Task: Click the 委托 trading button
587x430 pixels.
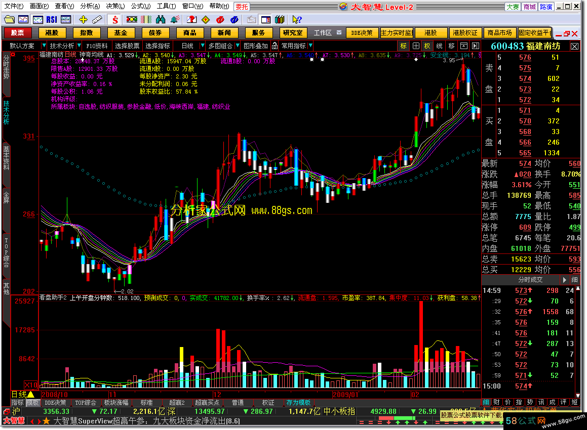Action: pos(242,7)
